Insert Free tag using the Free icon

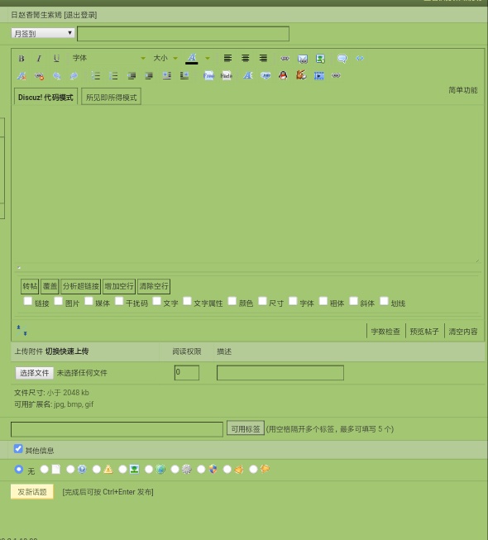(x=208, y=75)
